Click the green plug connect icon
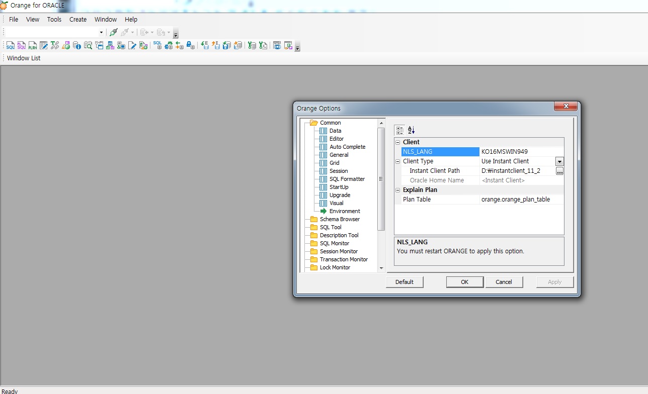 coord(114,32)
